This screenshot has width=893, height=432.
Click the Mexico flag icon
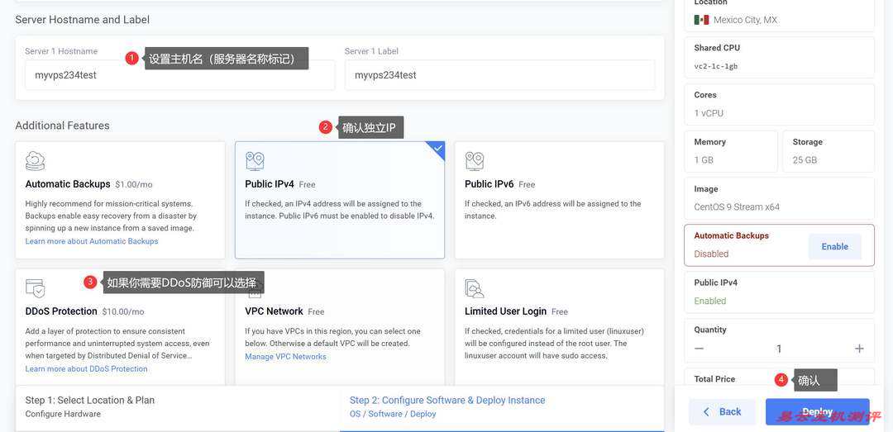click(701, 20)
